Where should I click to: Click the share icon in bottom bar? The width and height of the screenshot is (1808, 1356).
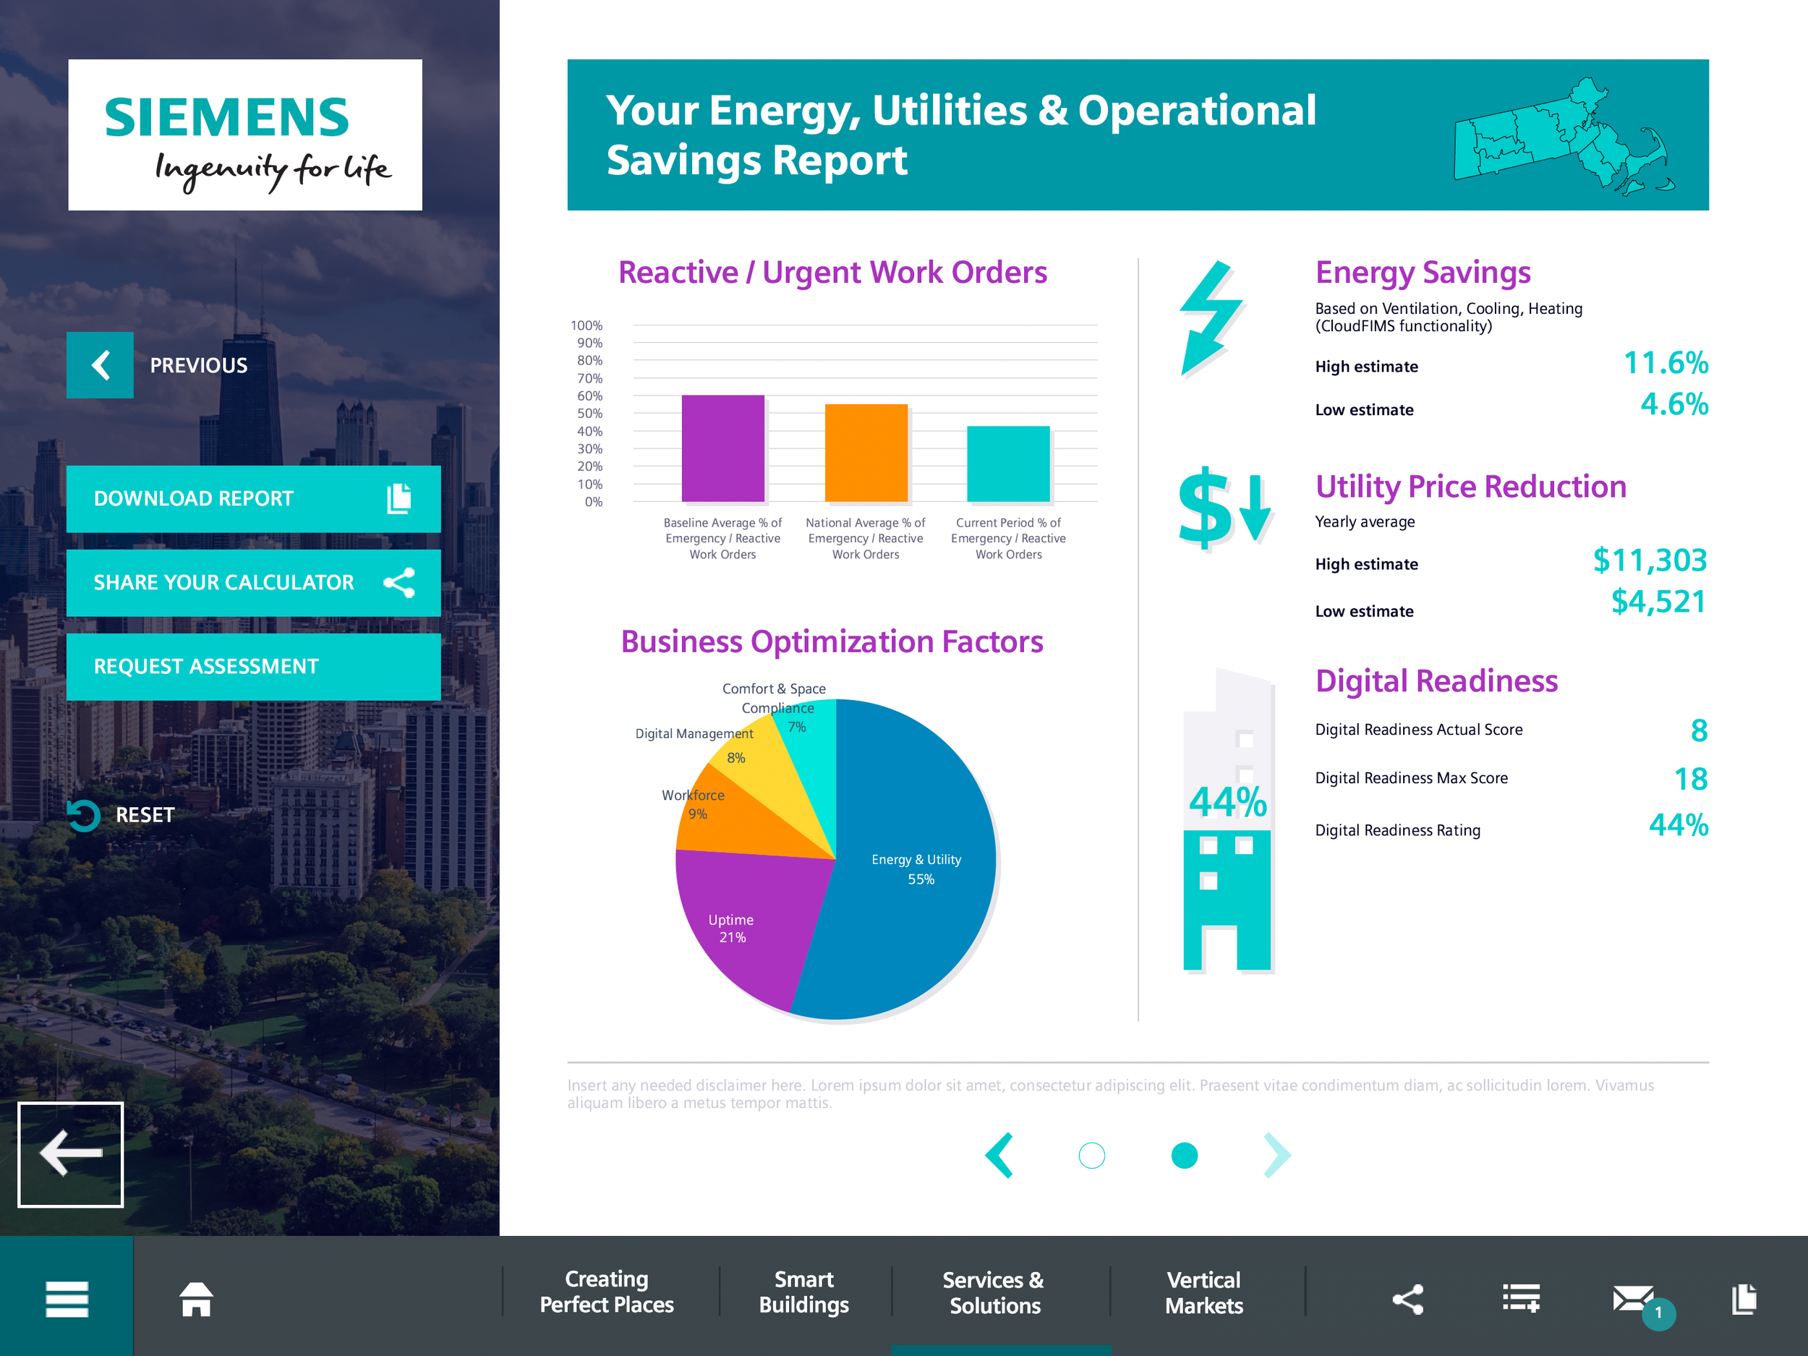1407,1298
